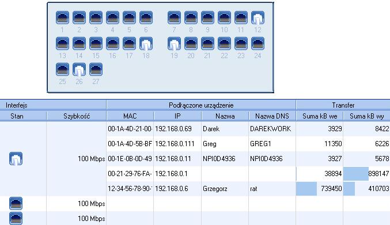This screenshot has height=225, width=390.
Task: Select switch port 23 icon
Action: [x=241, y=44]
